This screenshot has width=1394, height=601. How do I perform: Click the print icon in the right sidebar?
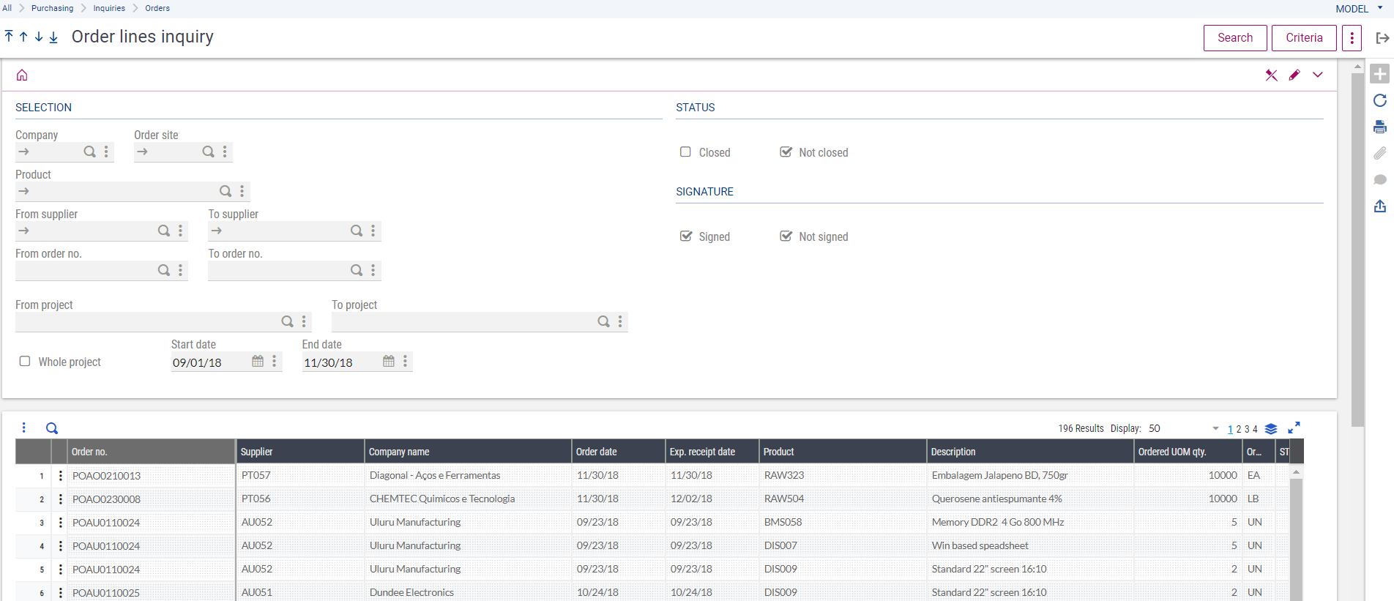[x=1380, y=127]
